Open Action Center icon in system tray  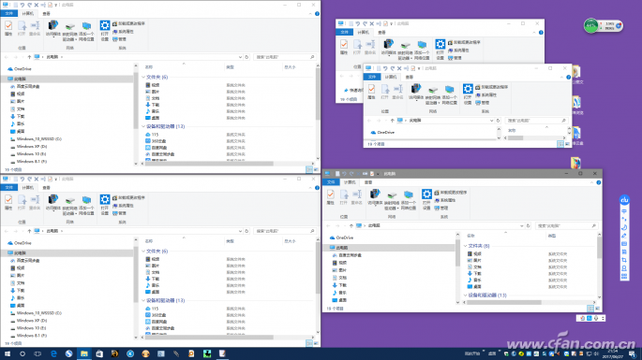tap(633, 353)
